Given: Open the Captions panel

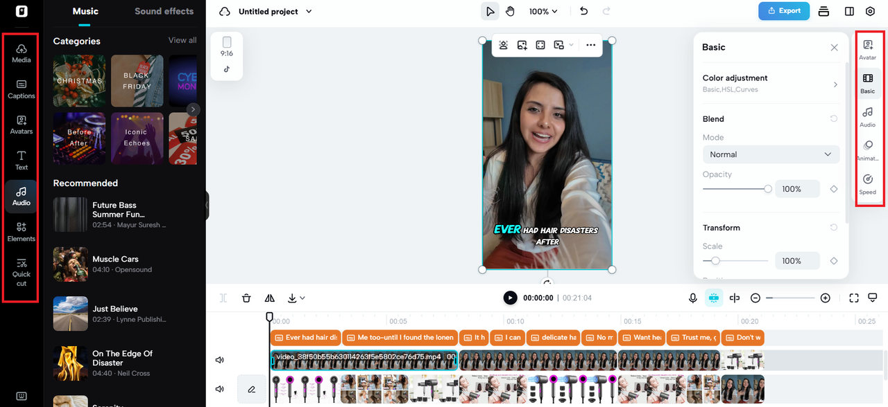Looking at the screenshot, I should [22, 89].
